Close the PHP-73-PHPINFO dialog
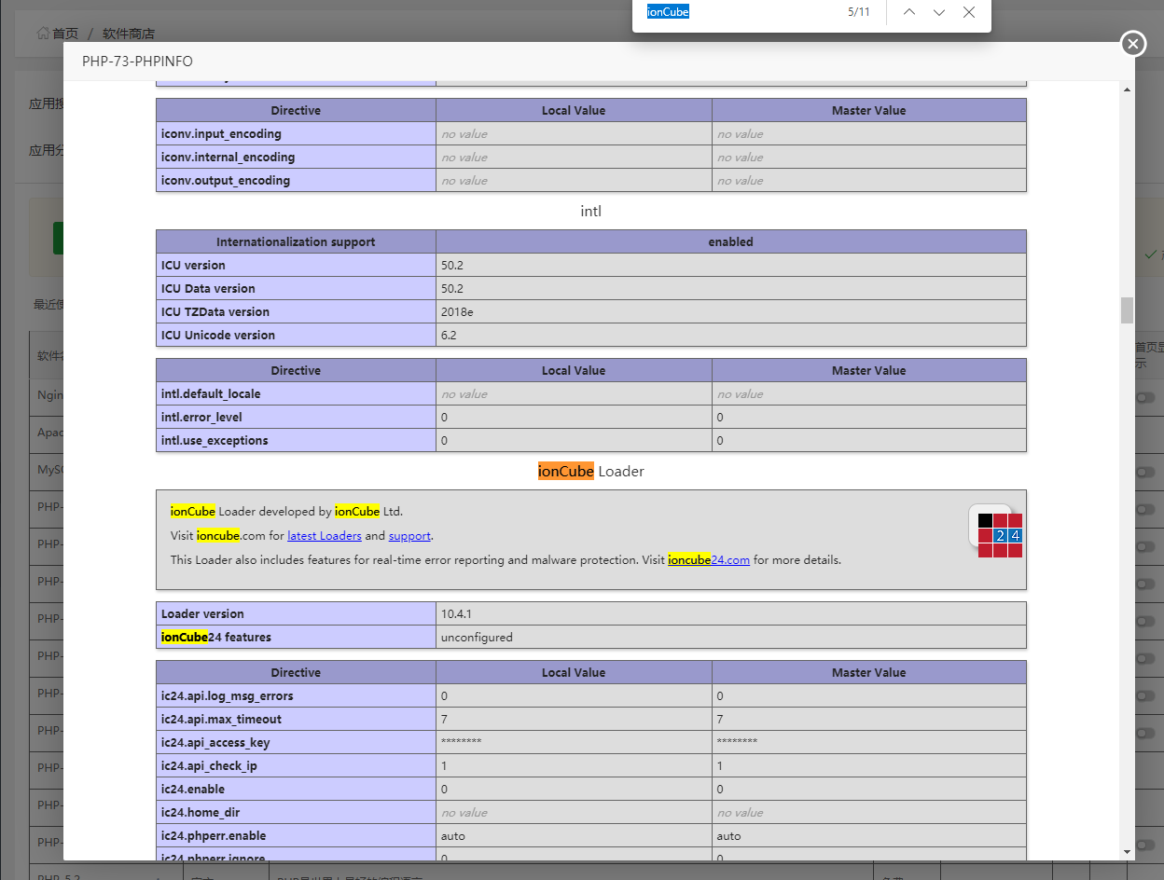This screenshot has height=880, width=1164. [x=1132, y=44]
